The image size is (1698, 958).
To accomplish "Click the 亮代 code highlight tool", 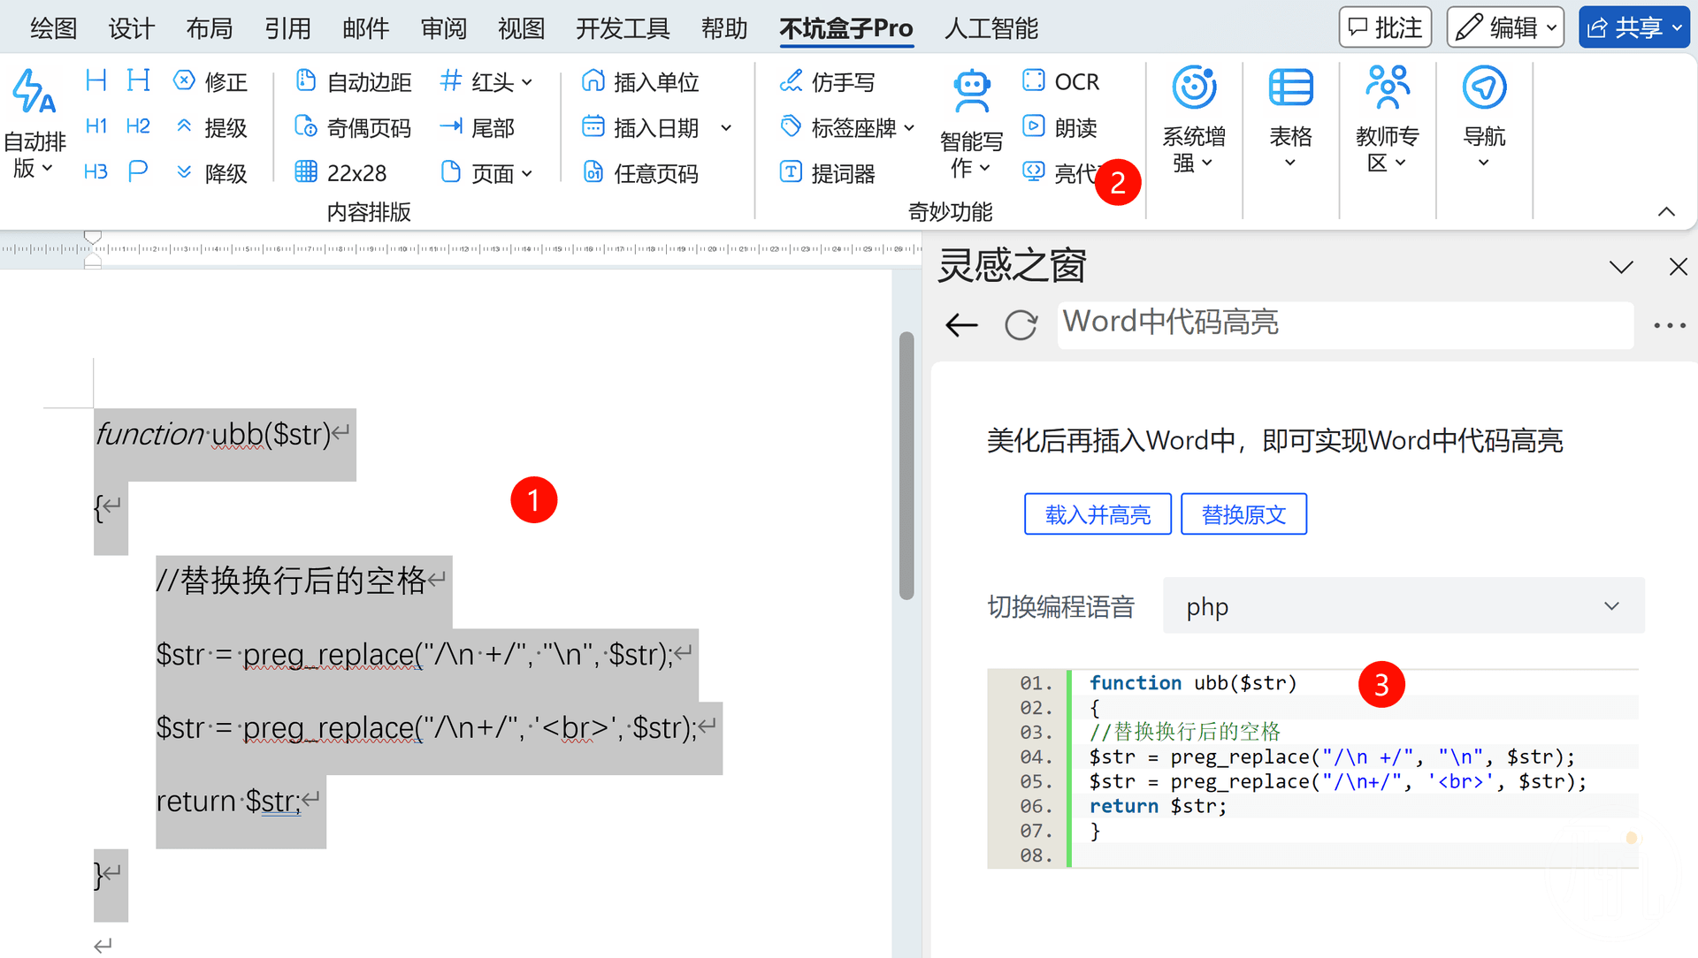I will [1059, 172].
